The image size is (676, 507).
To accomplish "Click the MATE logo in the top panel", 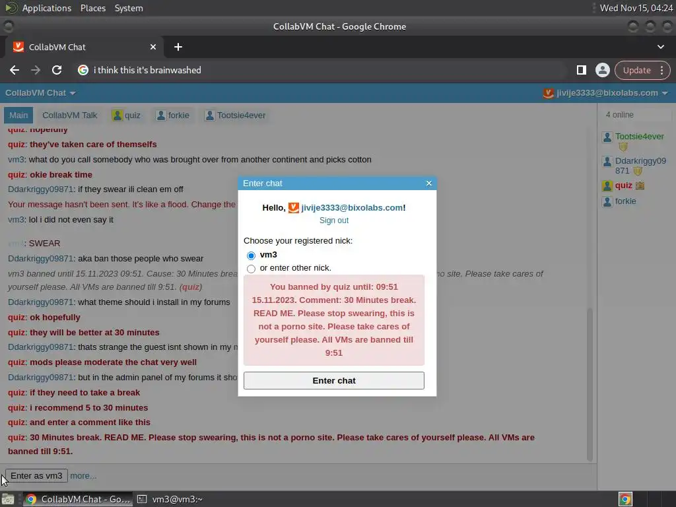I will (11, 8).
